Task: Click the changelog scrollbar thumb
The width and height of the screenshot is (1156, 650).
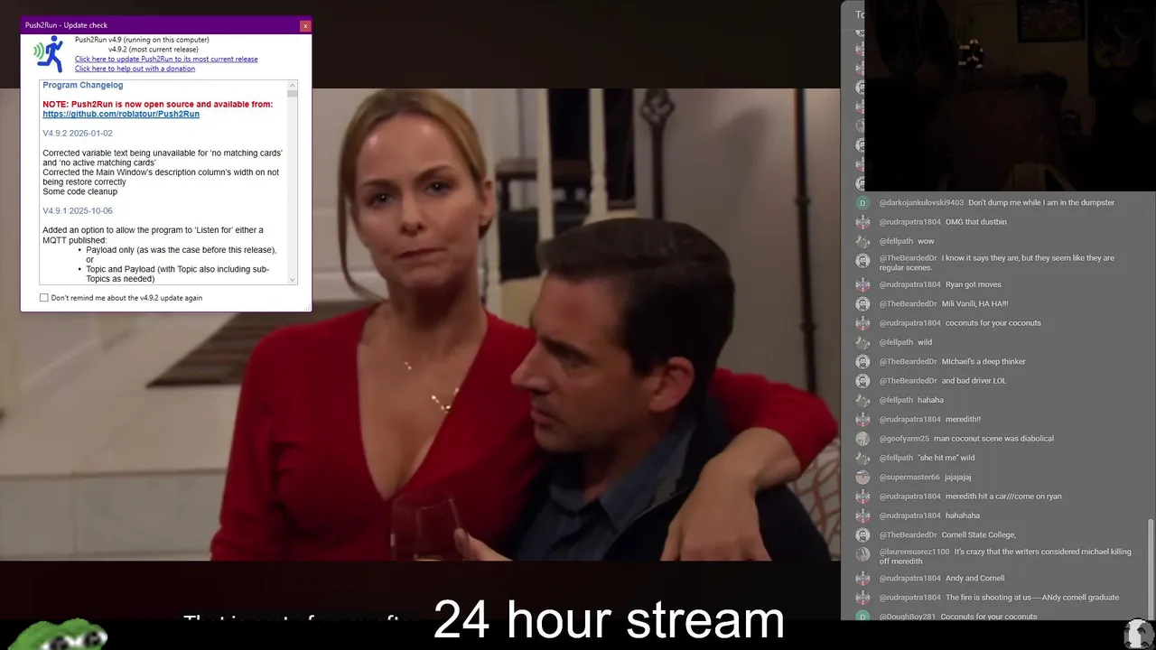Action: tap(292, 94)
